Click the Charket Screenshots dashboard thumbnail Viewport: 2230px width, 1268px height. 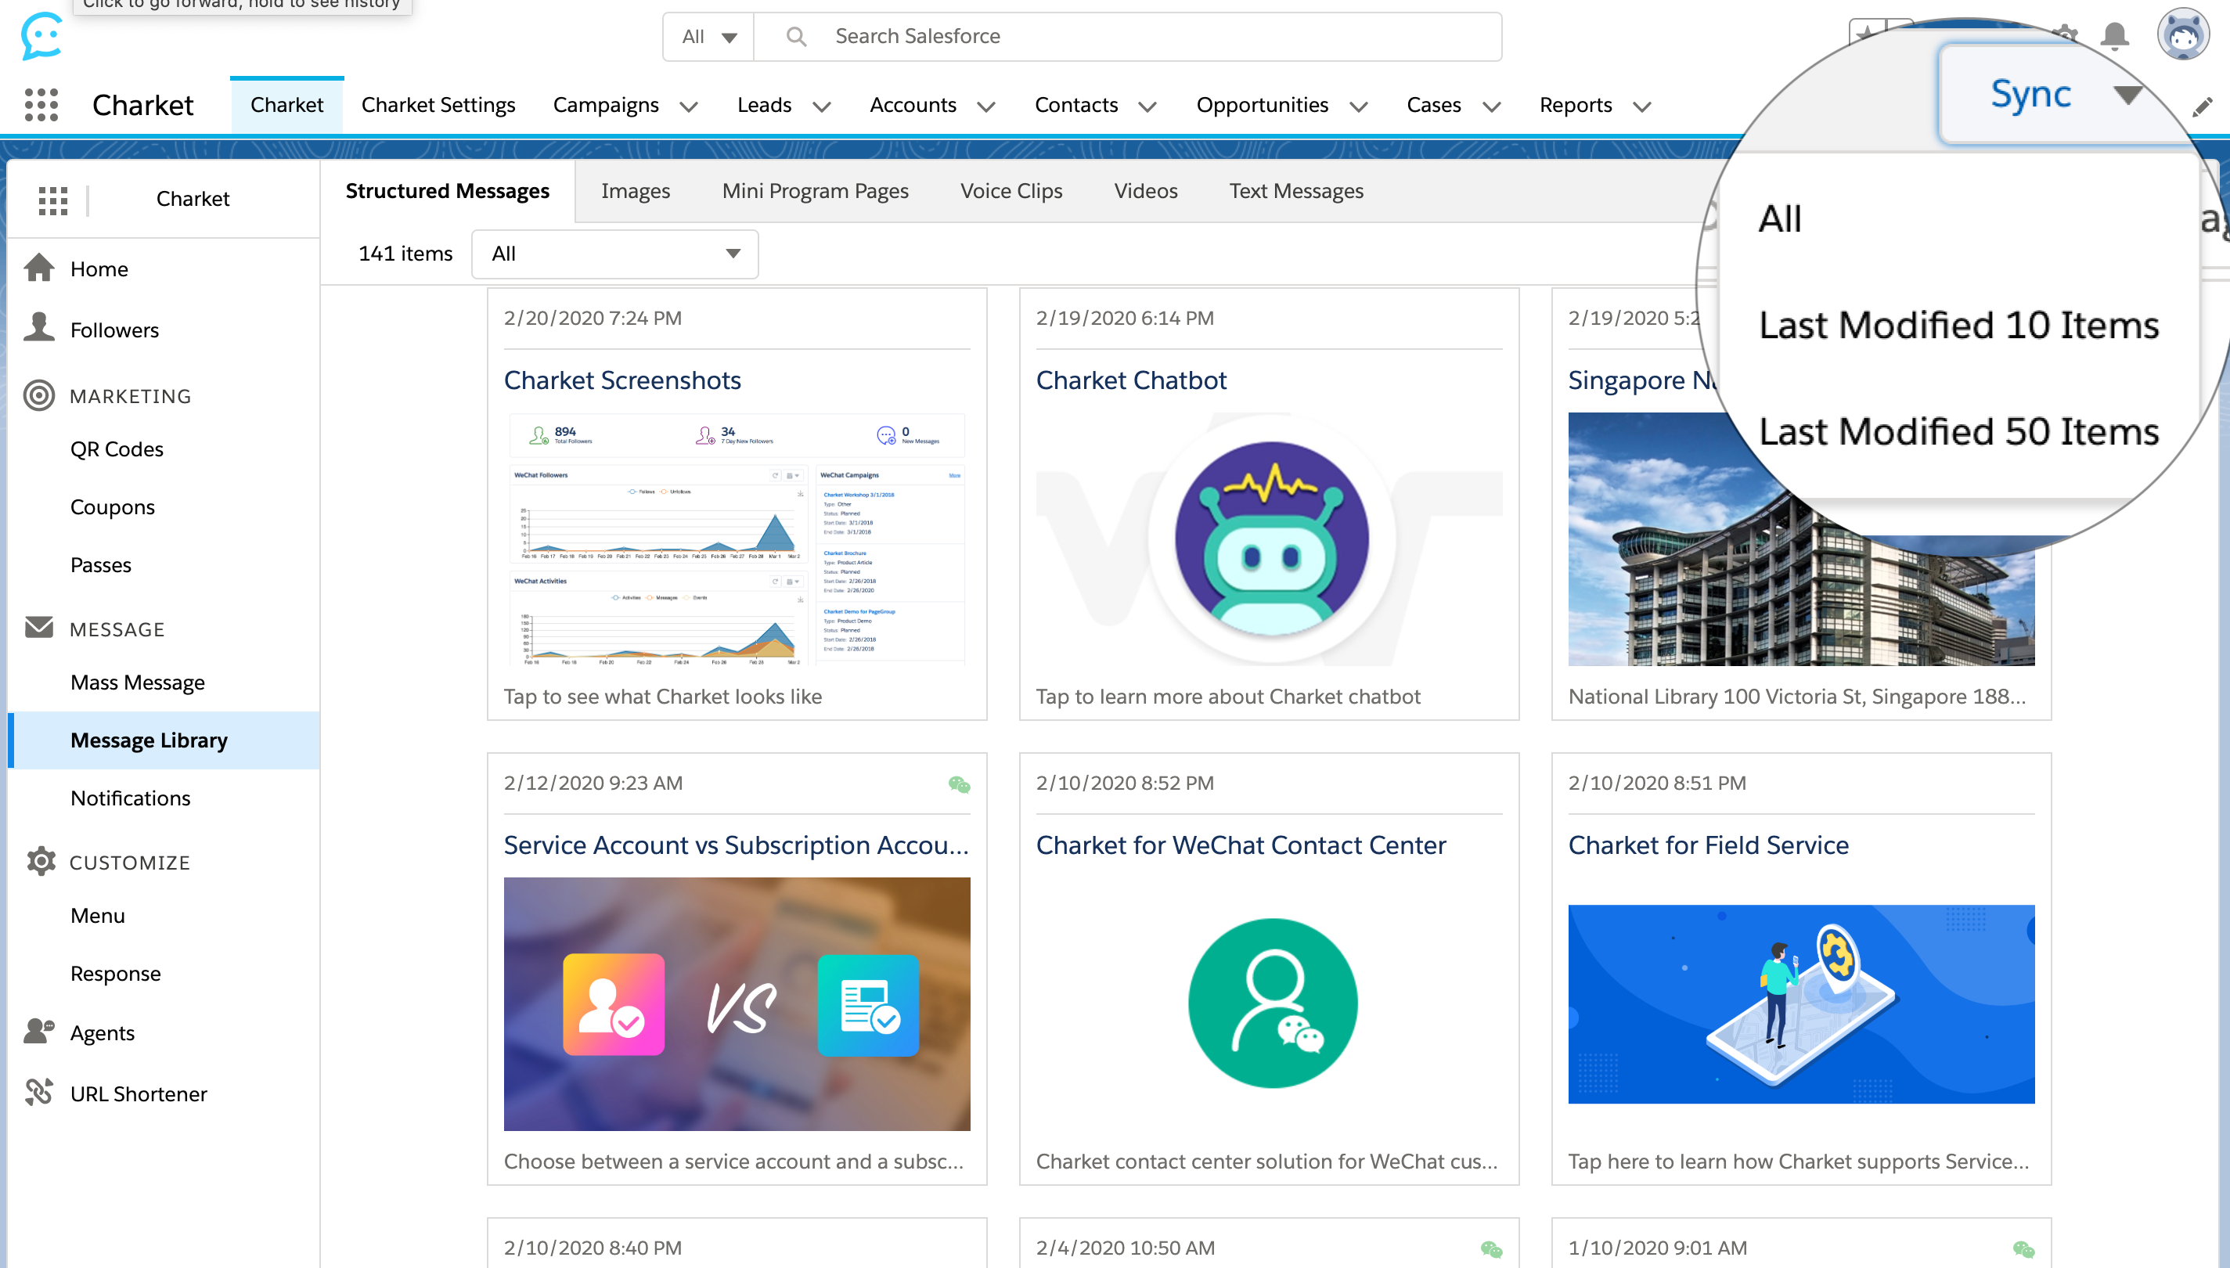(x=737, y=540)
